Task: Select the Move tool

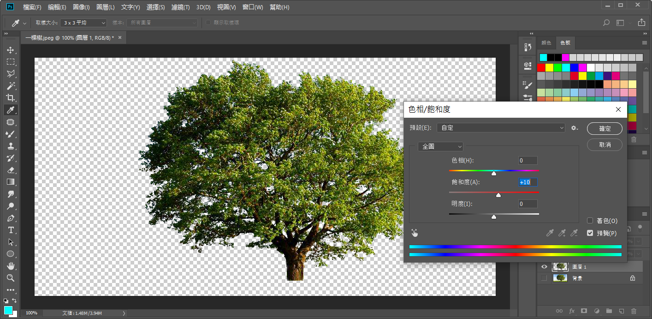Action: [10, 50]
